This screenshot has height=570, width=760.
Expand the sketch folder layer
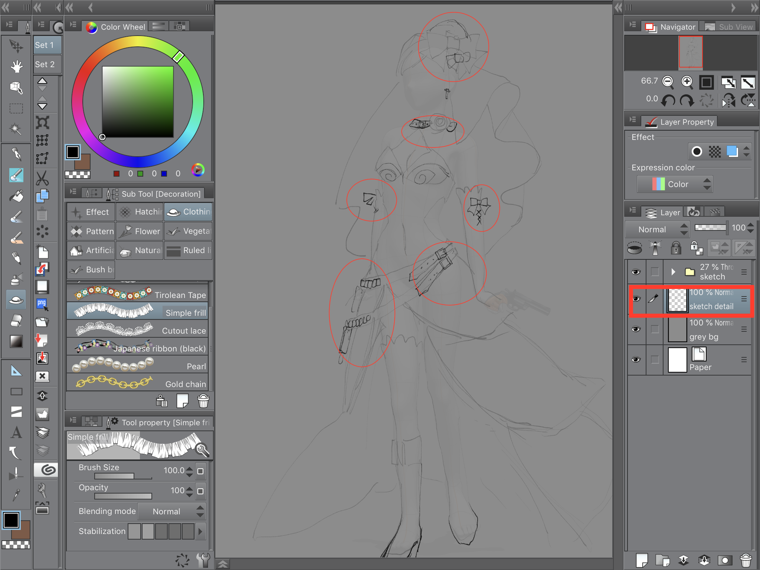[673, 272]
